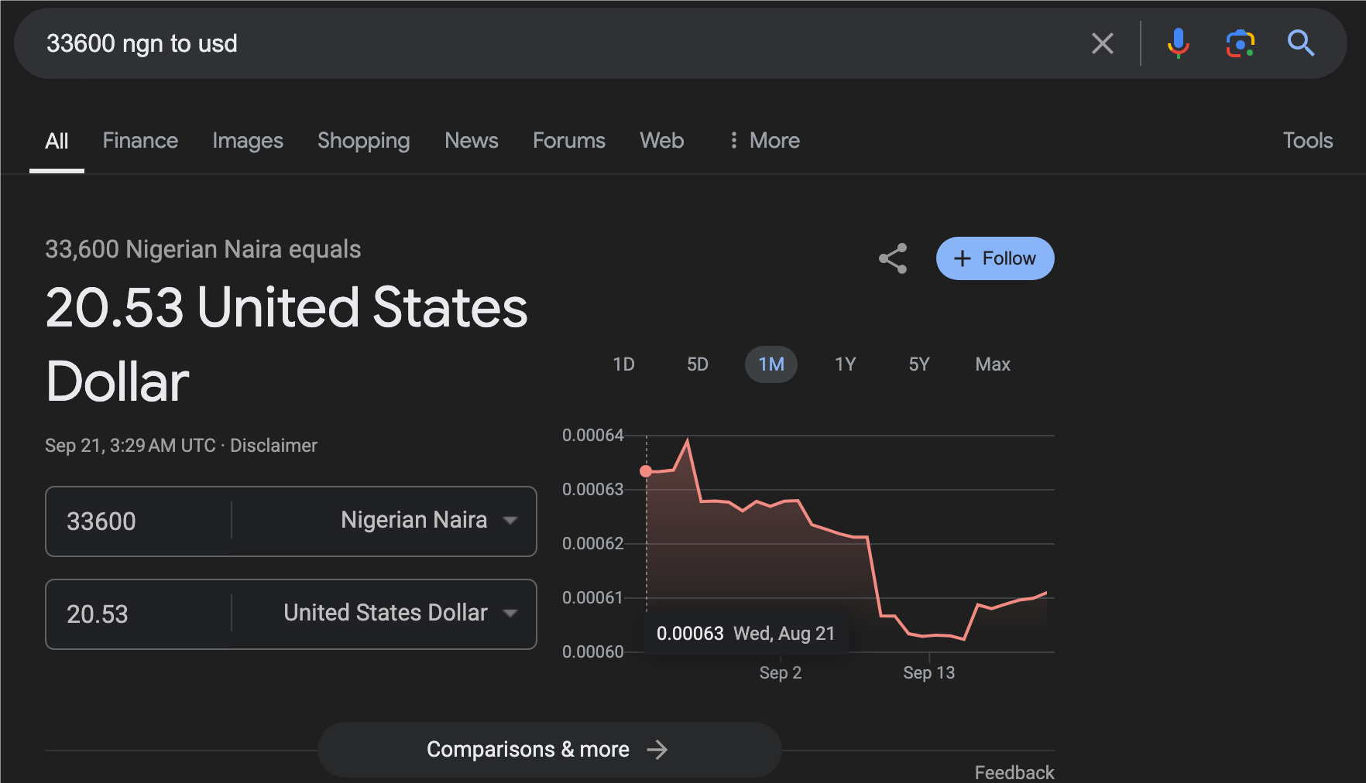Click the 0.00062 chart axis value

tap(593, 544)
